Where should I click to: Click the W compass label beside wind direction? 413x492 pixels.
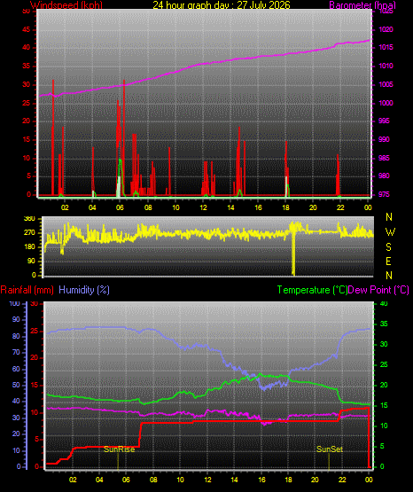point(390,232)
